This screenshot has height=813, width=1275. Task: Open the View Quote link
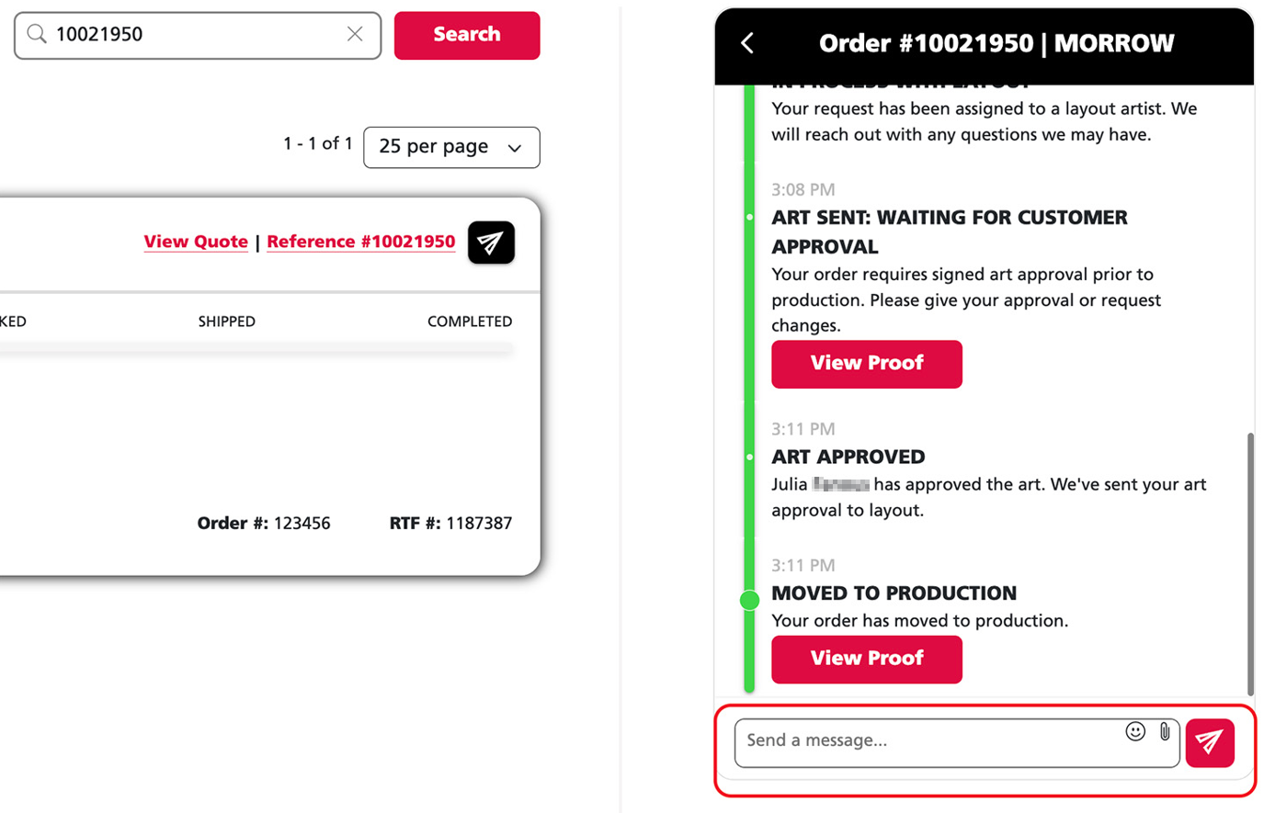coord(196,242)
